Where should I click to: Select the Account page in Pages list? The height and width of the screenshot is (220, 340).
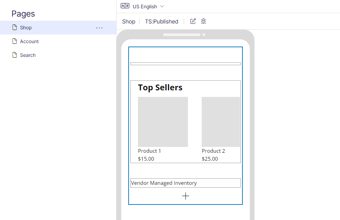tap(29, 41)
